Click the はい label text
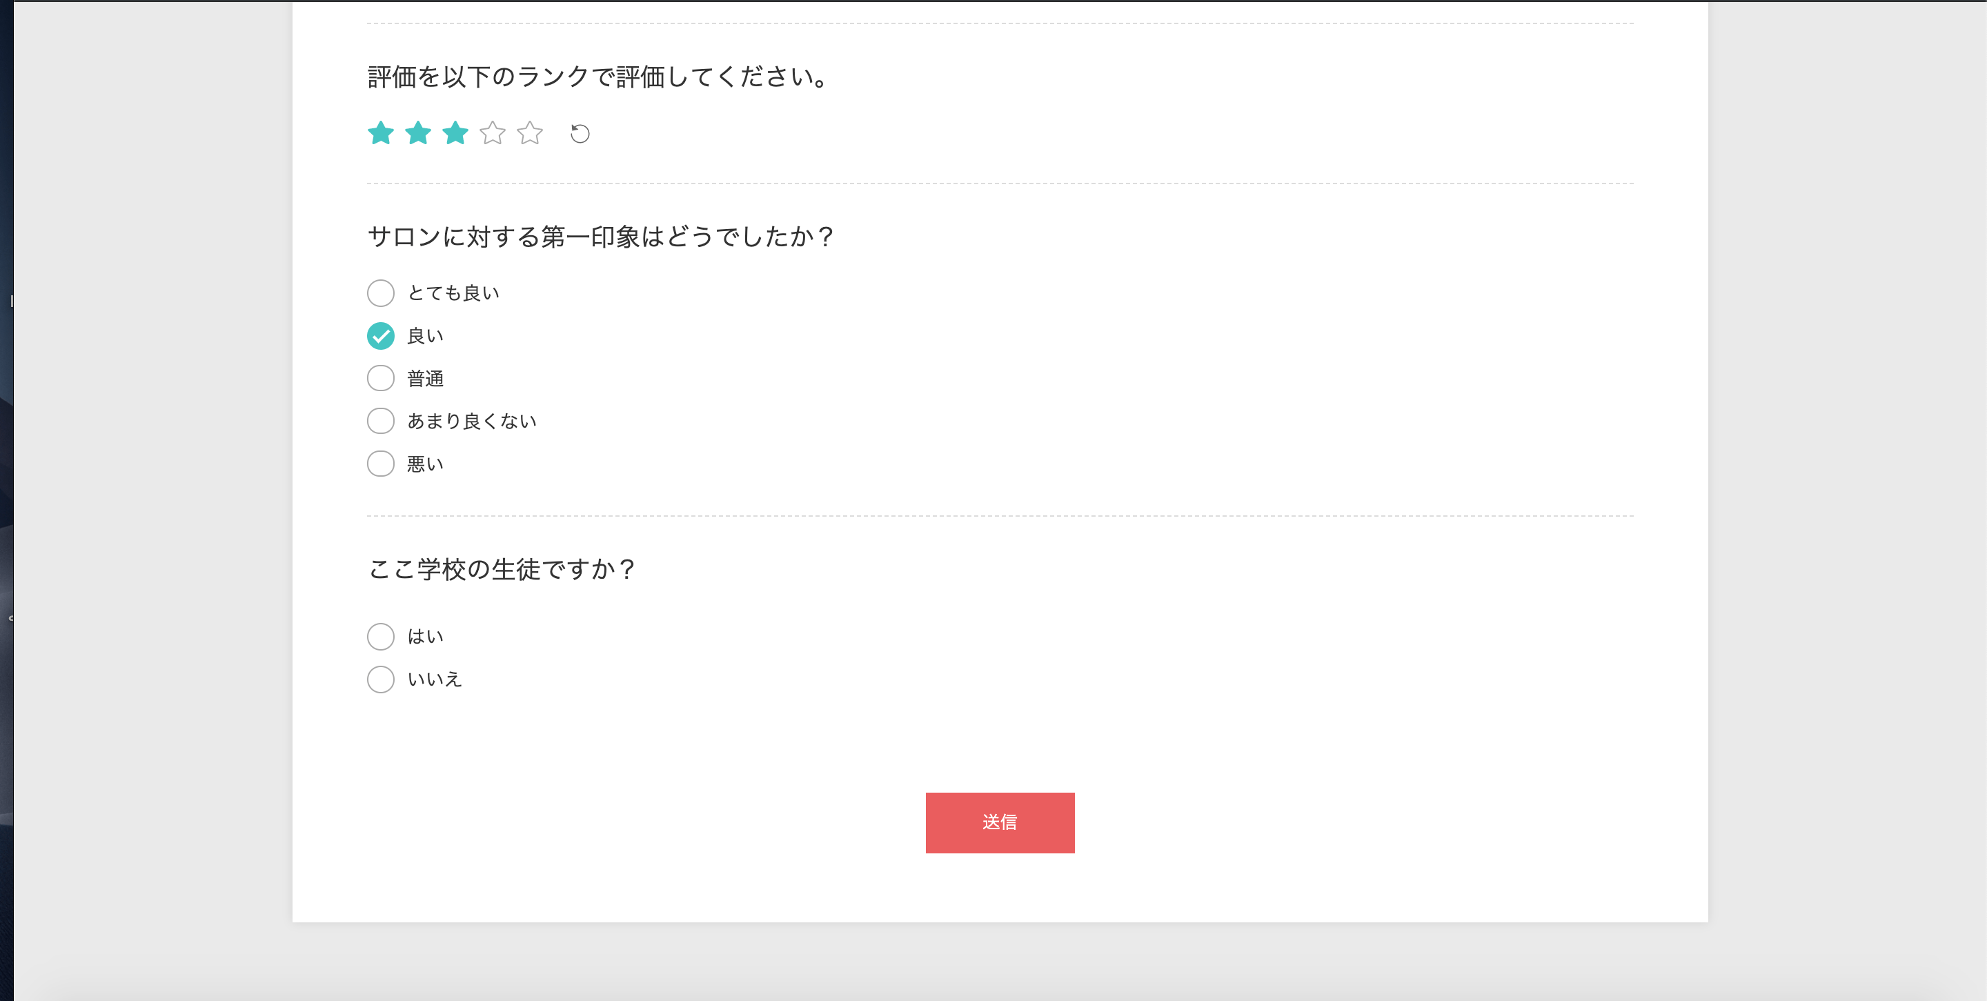Image resolution: width=1987 pixels, height=1001 pixels. pos(425,637)
